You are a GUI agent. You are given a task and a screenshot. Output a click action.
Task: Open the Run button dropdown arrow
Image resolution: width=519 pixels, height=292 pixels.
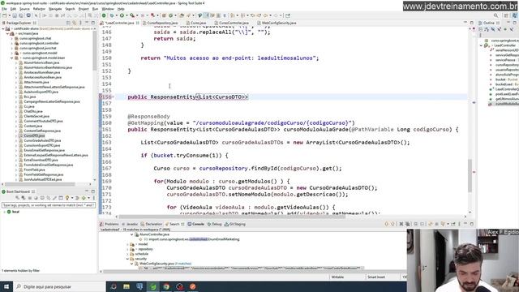pos(127,15)
